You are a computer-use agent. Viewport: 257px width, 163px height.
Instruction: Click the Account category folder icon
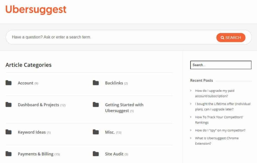click(9, 83)
